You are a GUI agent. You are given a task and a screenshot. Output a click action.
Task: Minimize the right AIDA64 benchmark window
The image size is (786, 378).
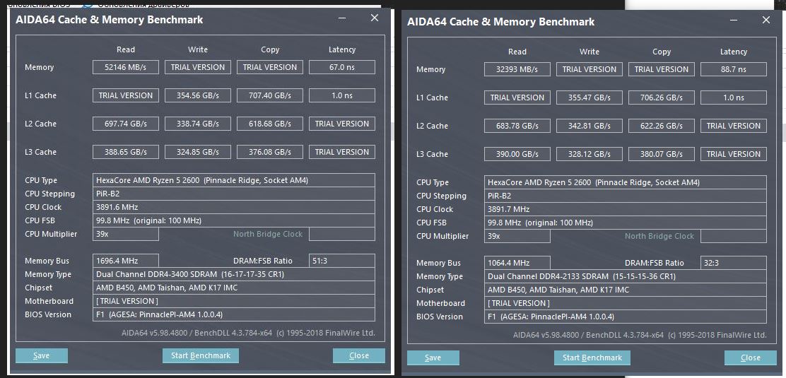tap(734, 20)
